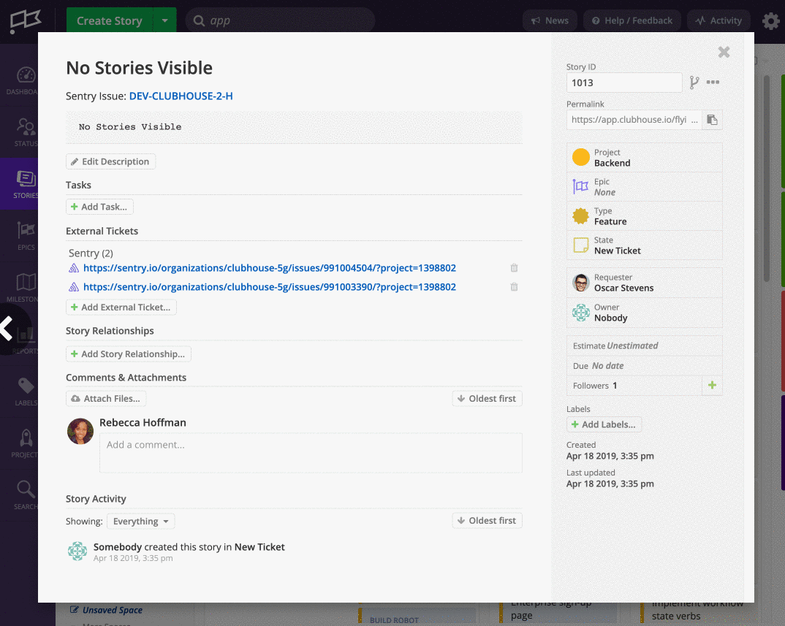The image size is (785, 626).
Task: Click the git branch helper icon
Action: click(x=694, y=83)
